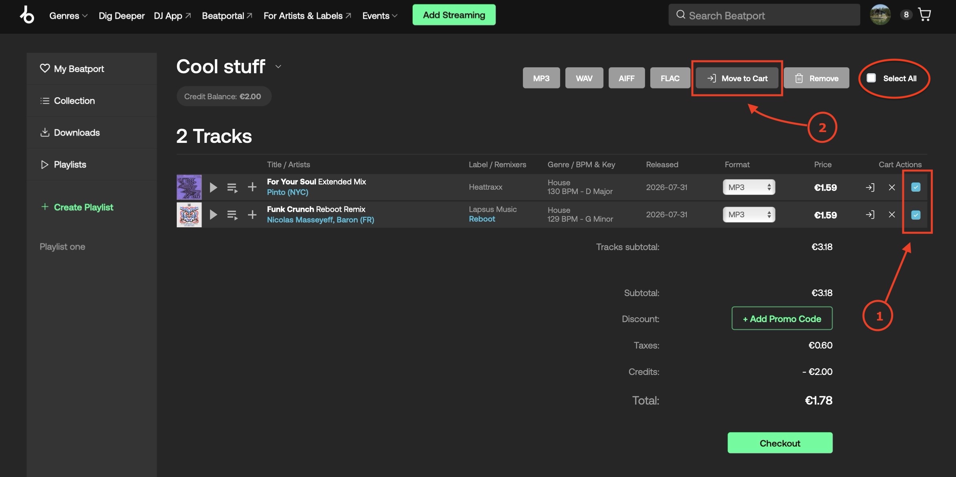The height and width of the screenshot is (477, 956).
Task: Uncheck the Funk Crunch row checkbox
Action: pyautogui.click(x=916, y=215)
